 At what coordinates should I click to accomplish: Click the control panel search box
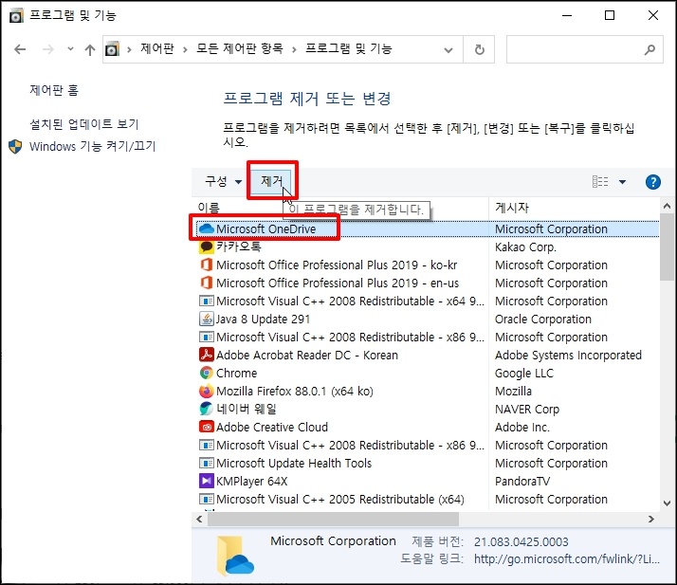(x=585, y=49)
